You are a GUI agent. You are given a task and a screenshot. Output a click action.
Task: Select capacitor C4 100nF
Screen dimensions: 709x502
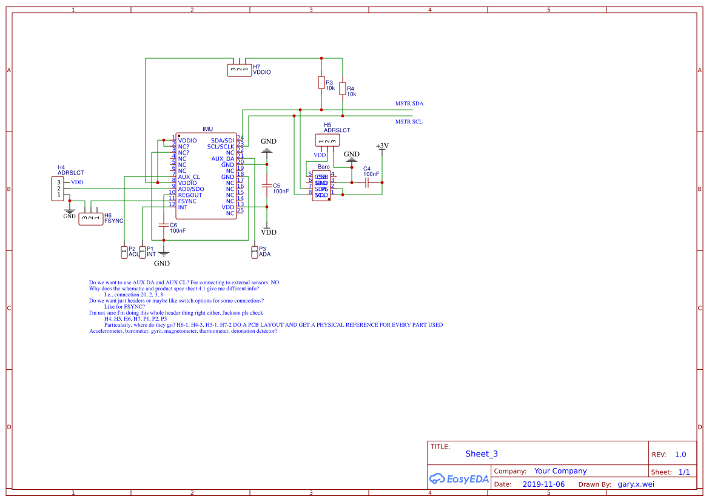point(367,181)
